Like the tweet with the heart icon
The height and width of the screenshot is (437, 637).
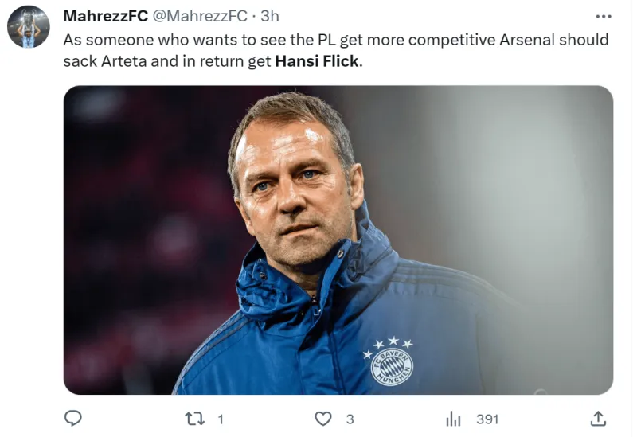pos(323,419)
